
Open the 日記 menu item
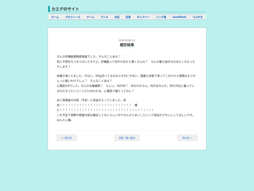click(117, 17)
